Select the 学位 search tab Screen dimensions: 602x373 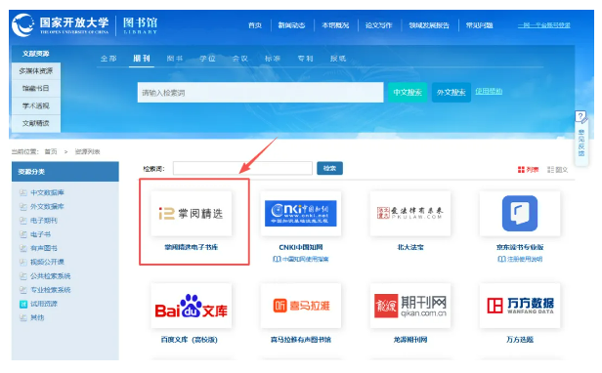pyautogui.click(x=207, y=59)
